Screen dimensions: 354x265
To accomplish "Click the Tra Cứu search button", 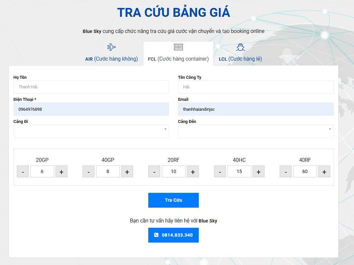I will point(173,200).
